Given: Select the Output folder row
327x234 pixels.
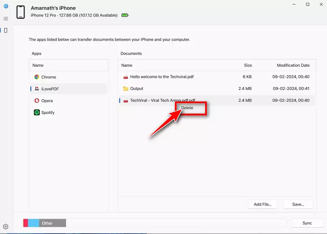Looking at the screenshot, I should [x=217, y=88].
